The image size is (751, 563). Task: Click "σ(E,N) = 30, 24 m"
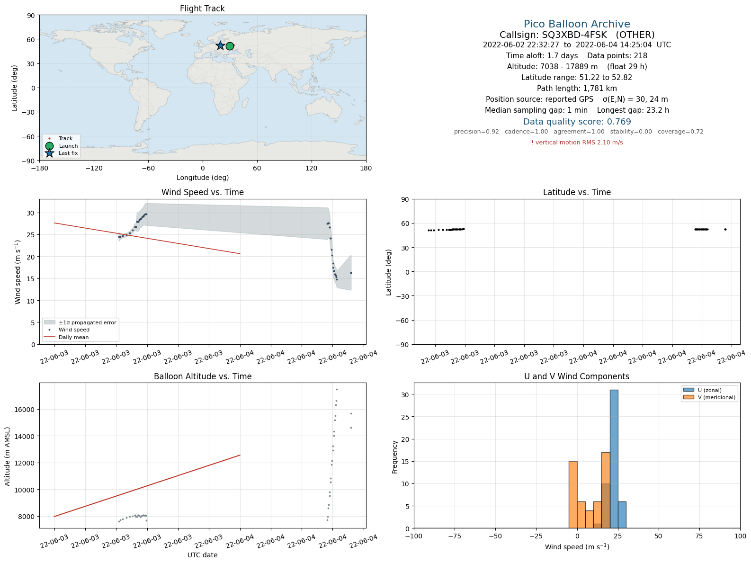(x=635, y=99)
